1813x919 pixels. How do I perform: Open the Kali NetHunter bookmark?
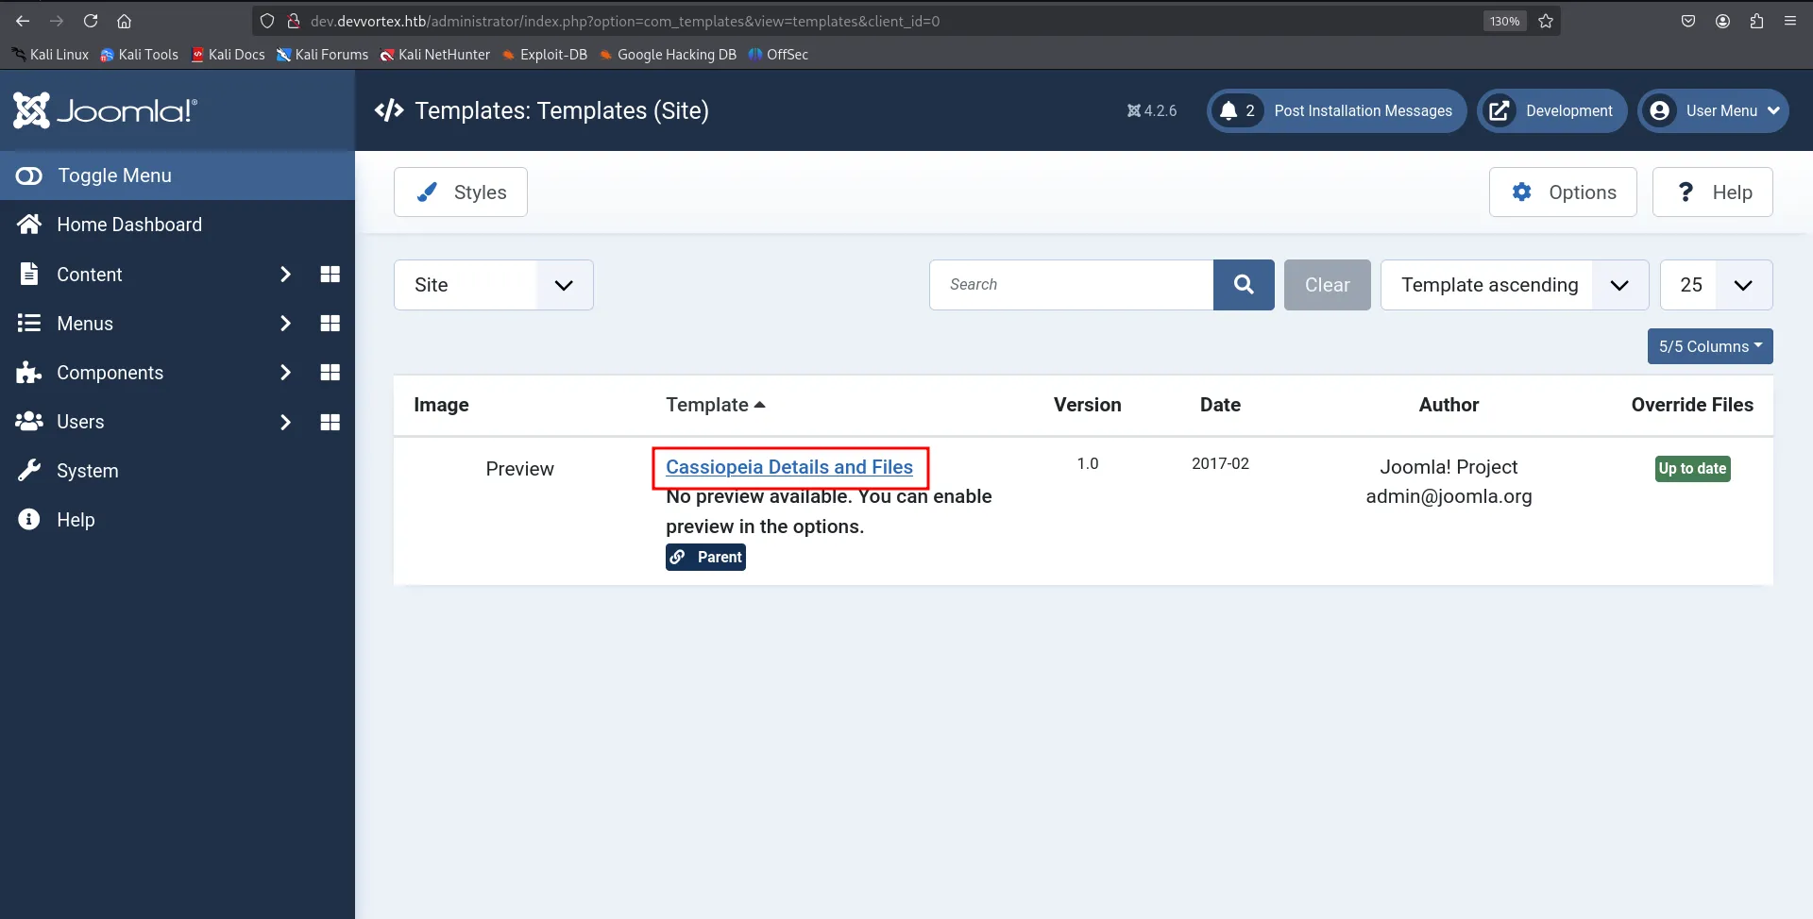(434, 55)
